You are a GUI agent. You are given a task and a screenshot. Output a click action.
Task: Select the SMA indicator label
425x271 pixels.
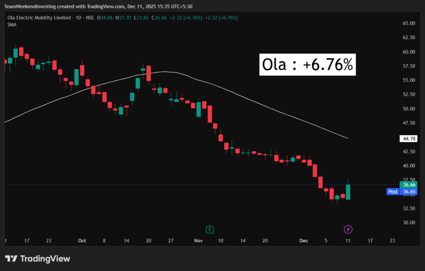tap(11, 25)
